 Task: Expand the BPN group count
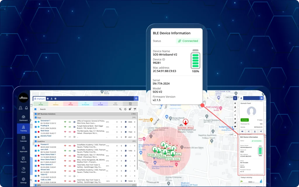coord(134,185)
